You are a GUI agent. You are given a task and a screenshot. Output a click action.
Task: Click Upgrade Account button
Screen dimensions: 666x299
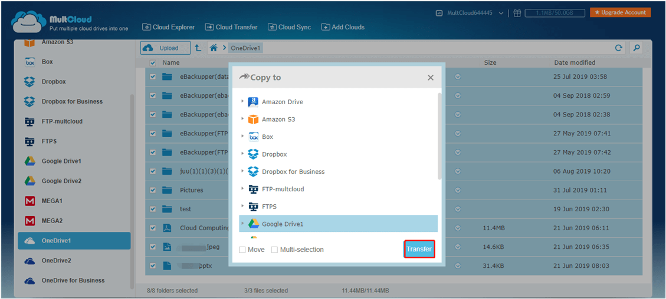tap(620, 12)
